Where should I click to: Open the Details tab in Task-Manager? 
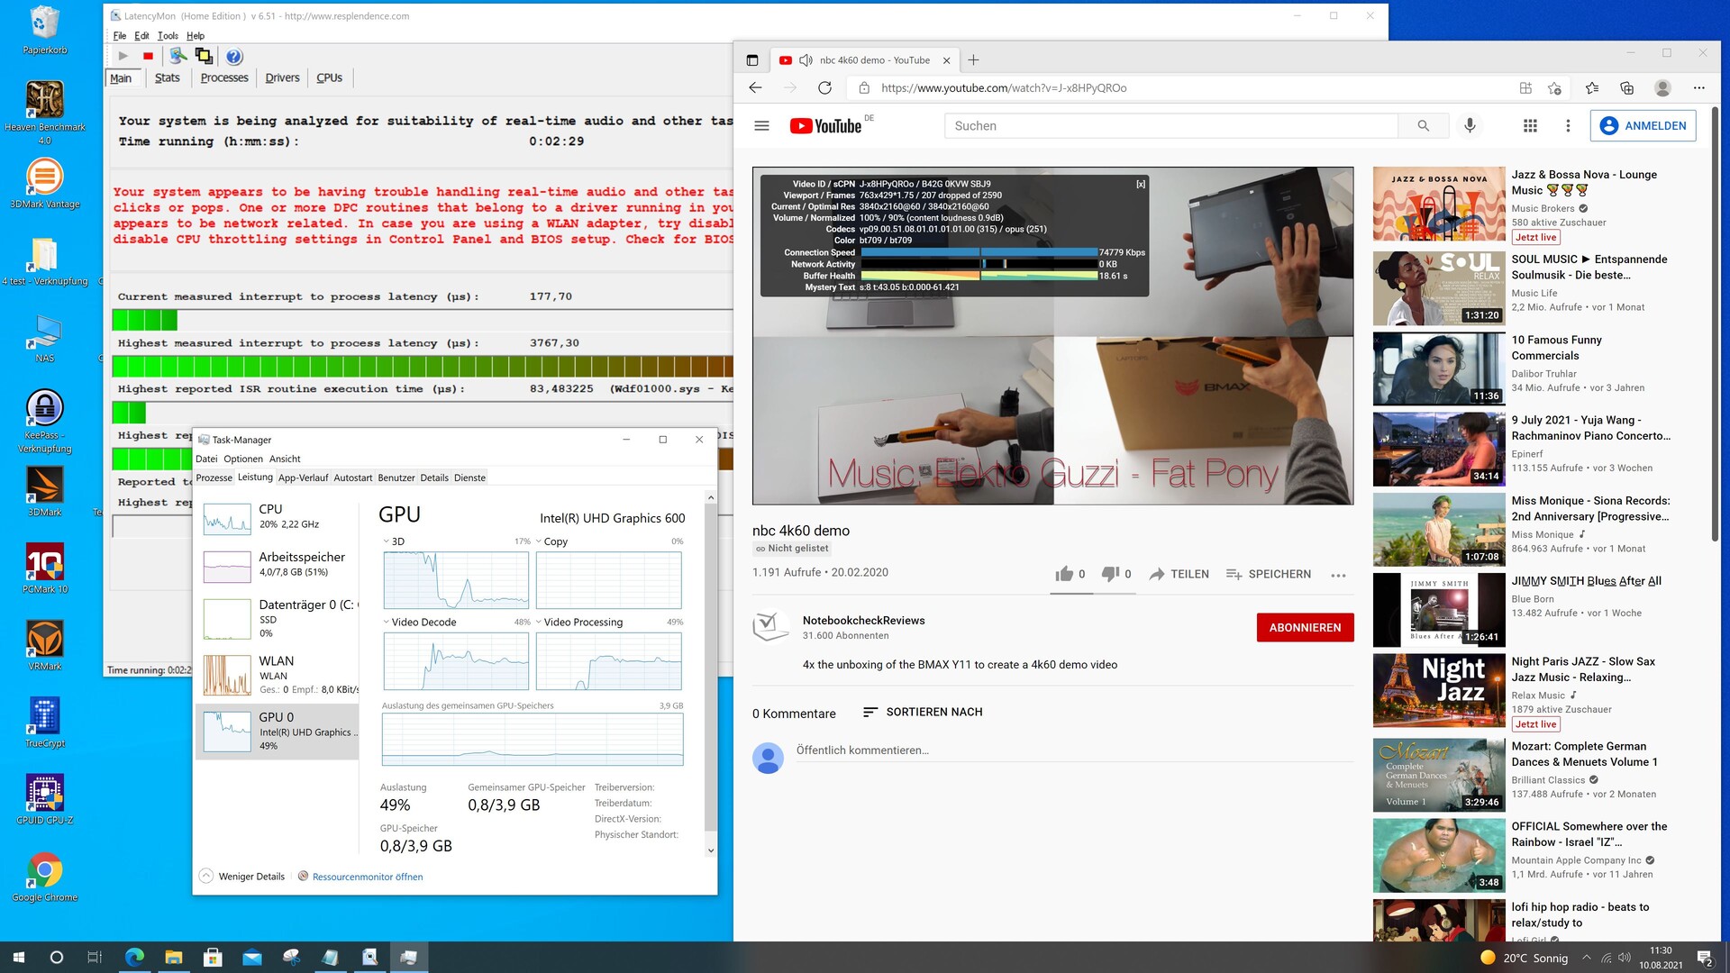click(x=433, y=478)
